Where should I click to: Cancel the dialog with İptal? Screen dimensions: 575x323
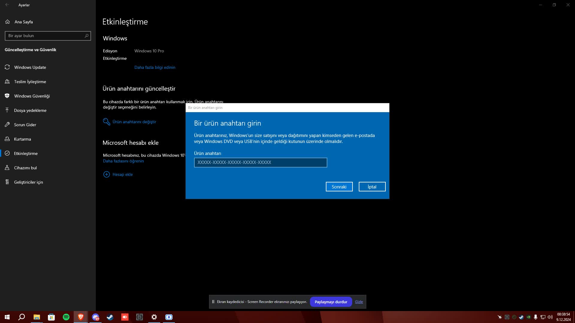[372, 187]
